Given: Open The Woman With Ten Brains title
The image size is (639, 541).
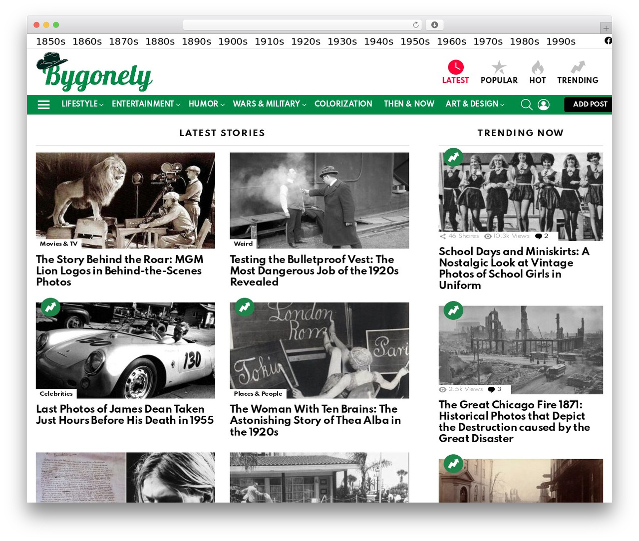Looking at the screenshot, I should click(x=316, y=420).
